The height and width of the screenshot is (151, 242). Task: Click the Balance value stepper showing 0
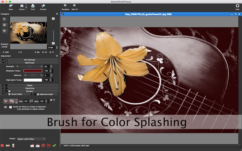point(51,75)
